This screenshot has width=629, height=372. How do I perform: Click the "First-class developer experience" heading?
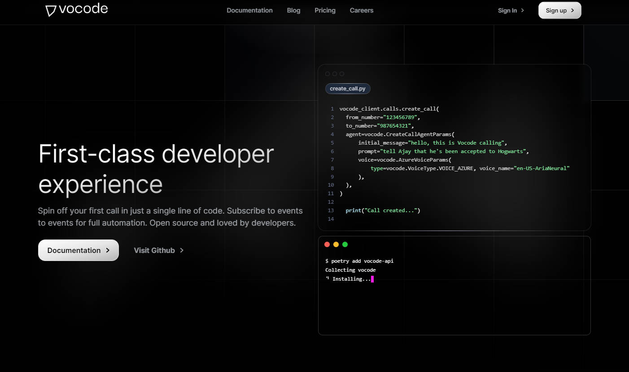(156, 169)
